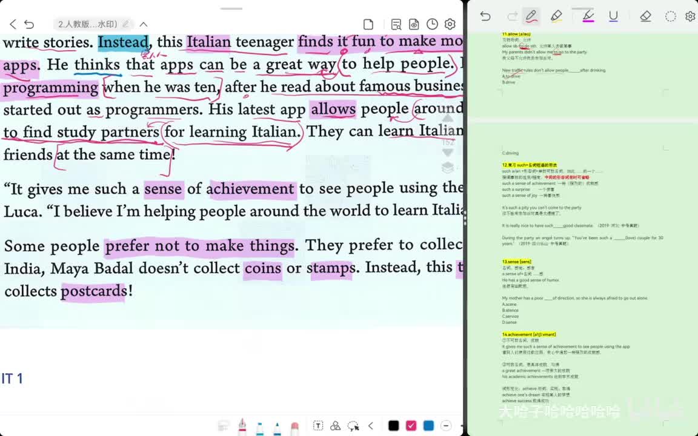Open the history clock icon
The image size is (698, 436).
pos(432,24)
